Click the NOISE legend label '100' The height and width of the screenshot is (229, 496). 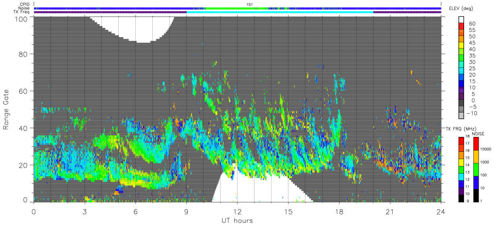484,175
